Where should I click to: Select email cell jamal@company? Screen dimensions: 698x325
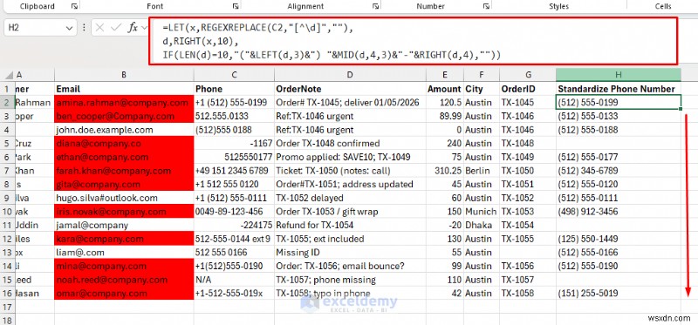124,225
